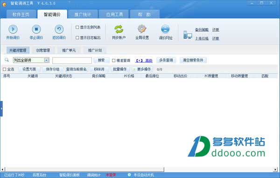Click 还原 link beside 备份策略
Viewport: 280px width, 178px height.
[x=216, y=30]
